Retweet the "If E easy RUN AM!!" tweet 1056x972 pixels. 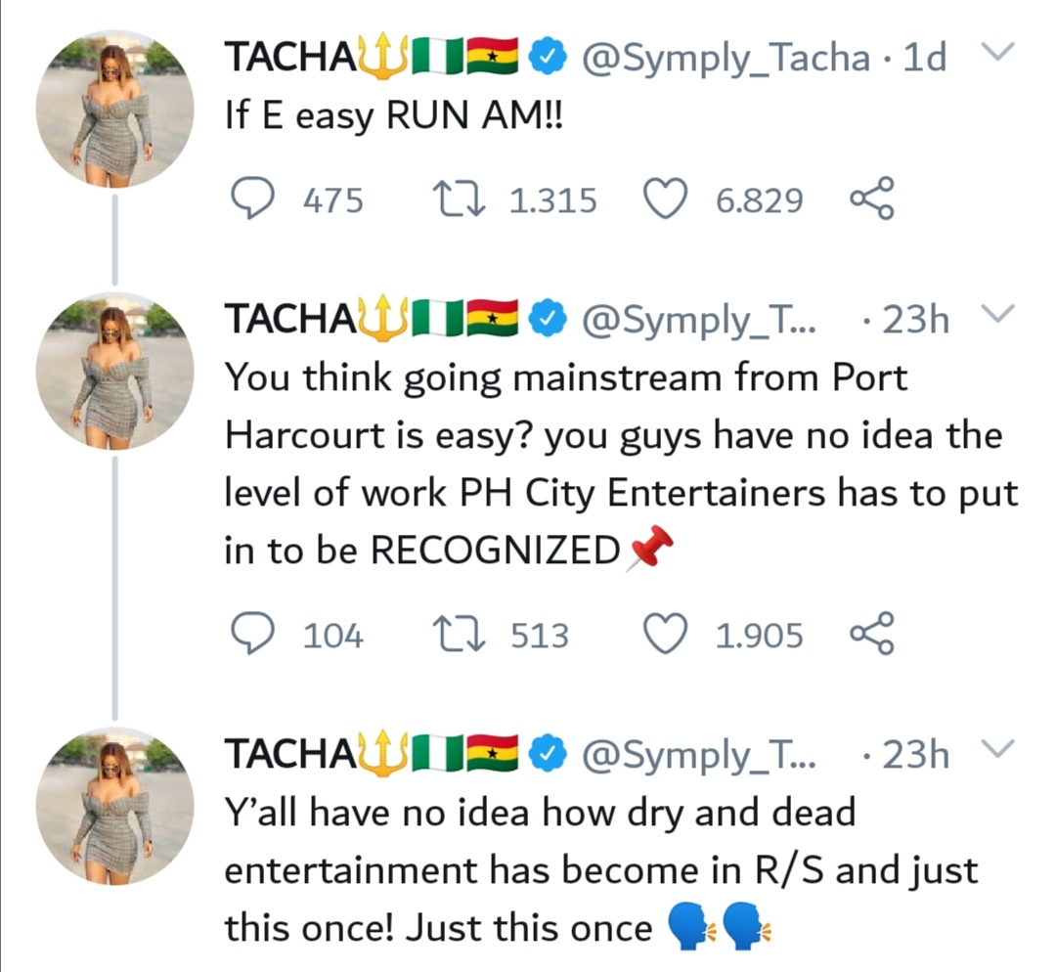(x=460, y=200)
